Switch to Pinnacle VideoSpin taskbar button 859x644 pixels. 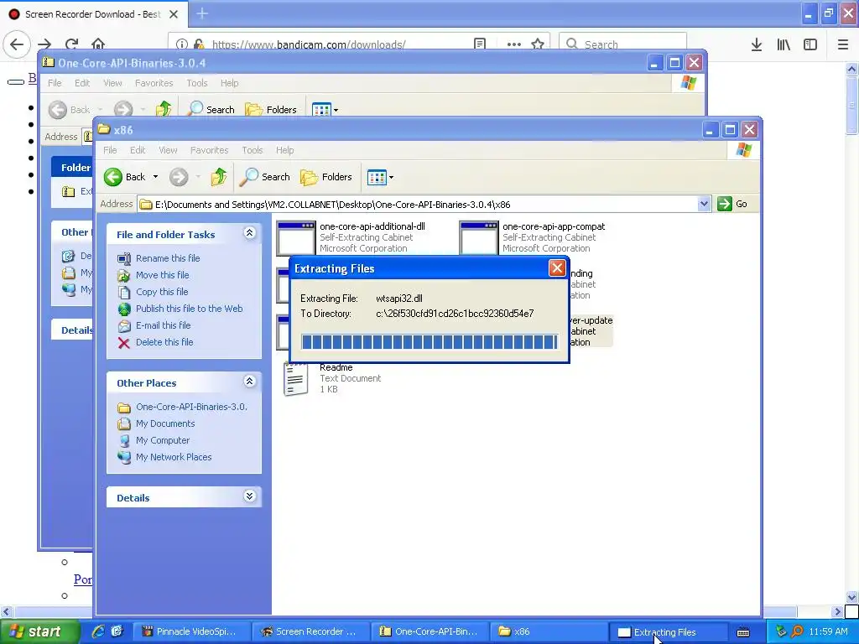191,631
